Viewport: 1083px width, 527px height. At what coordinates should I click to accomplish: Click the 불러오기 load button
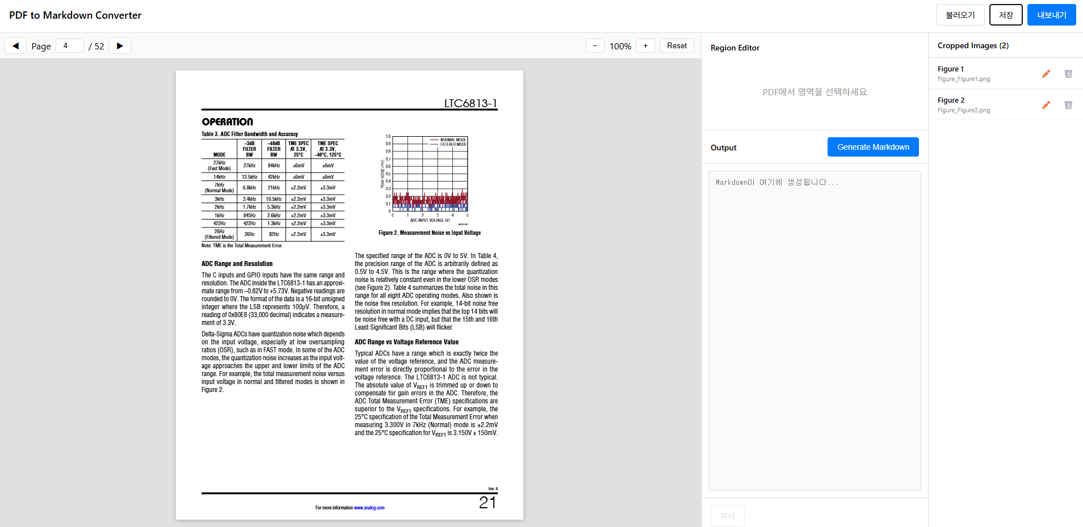pyautogui.click(x=960, y=15)
